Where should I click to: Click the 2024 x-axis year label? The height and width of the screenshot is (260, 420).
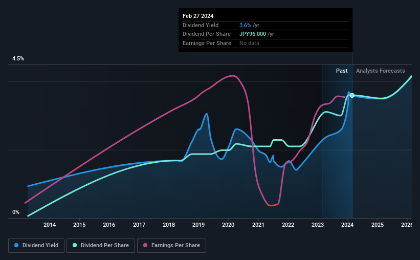(x=347, y=225)
